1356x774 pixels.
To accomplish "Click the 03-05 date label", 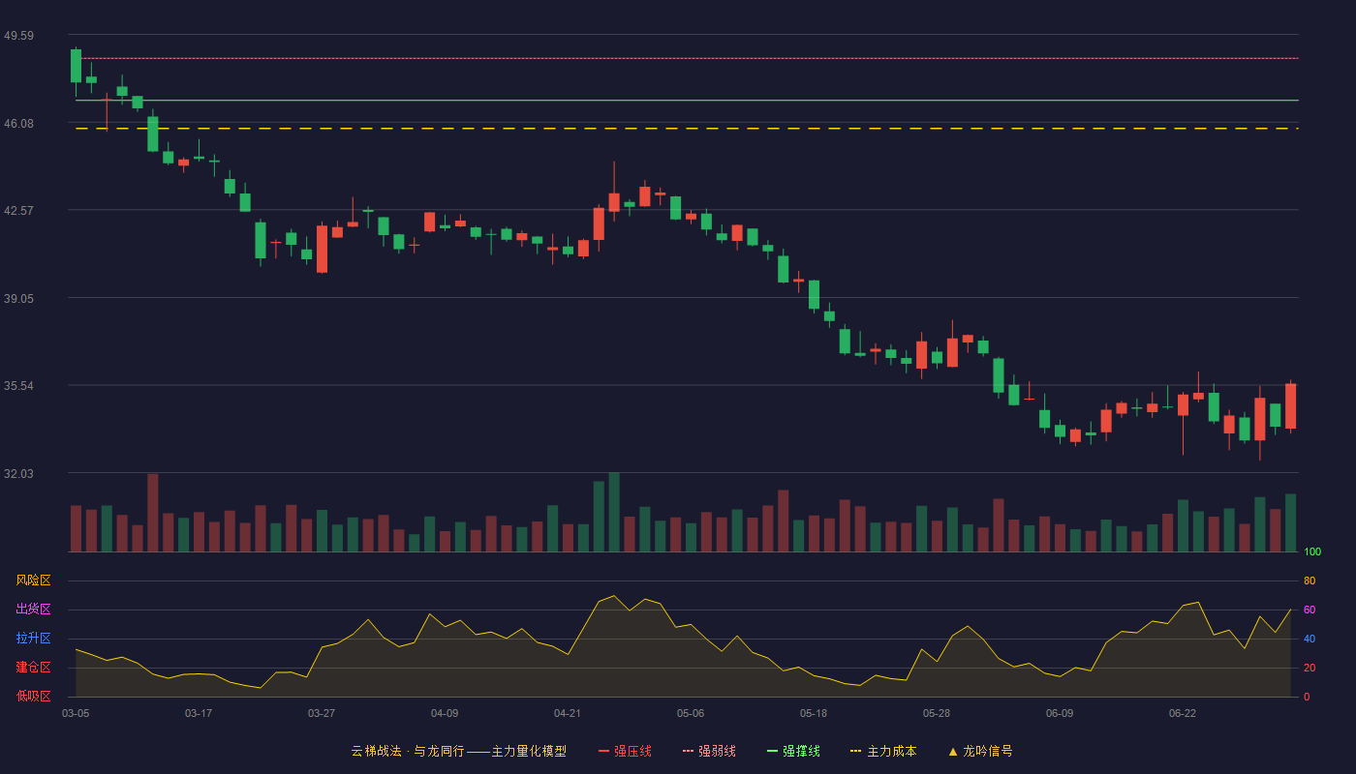I will (76, 713).
